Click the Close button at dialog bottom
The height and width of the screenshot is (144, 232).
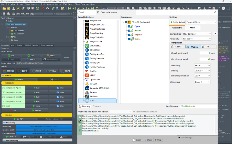[148, 140]
